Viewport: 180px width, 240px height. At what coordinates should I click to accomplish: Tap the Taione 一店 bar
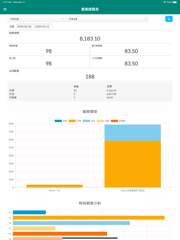click(54, 186)
